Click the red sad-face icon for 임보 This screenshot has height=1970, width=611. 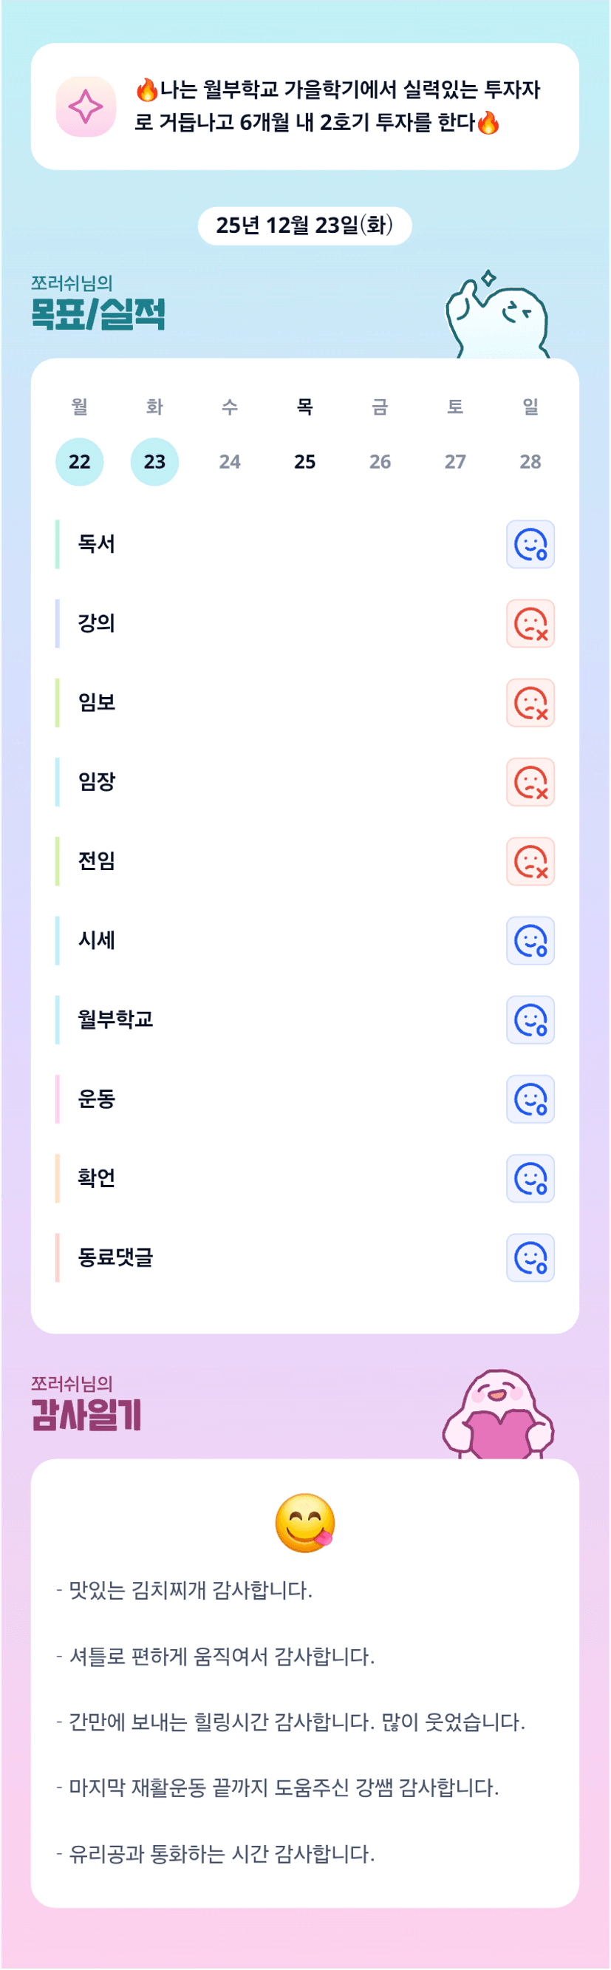pos(530,703)
